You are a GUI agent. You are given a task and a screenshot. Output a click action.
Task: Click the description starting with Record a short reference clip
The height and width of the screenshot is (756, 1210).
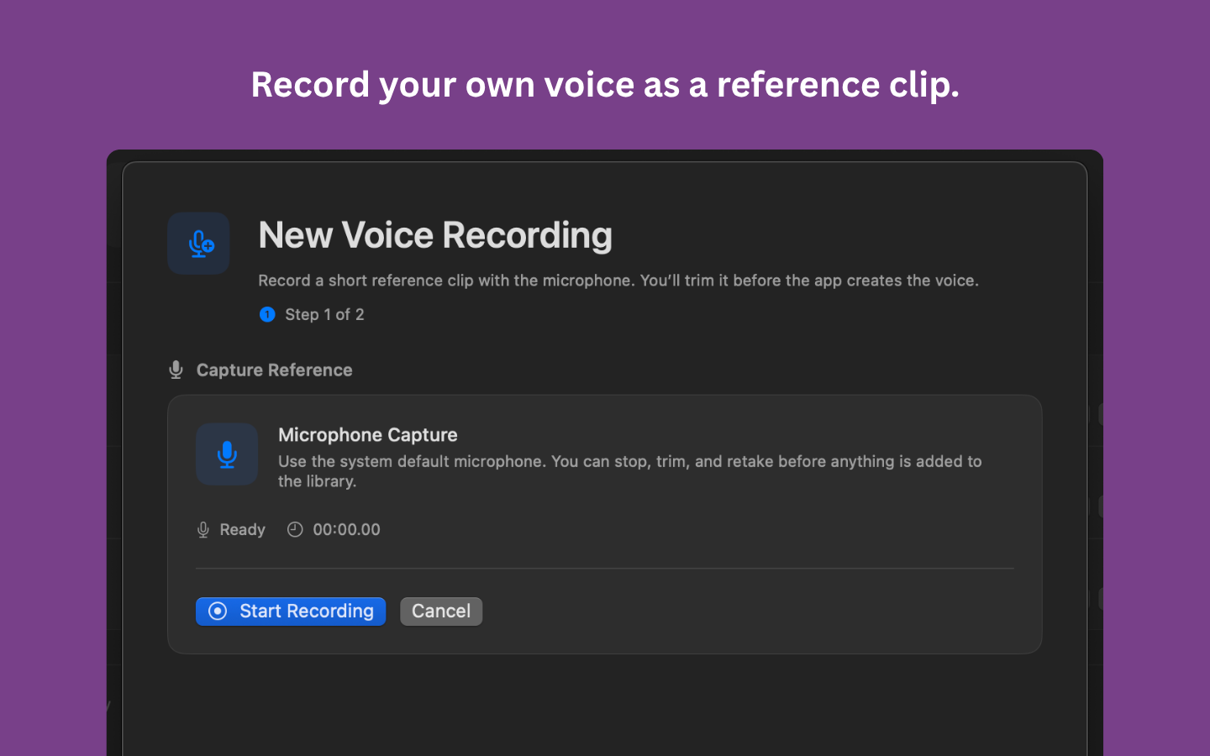[618, 281]
